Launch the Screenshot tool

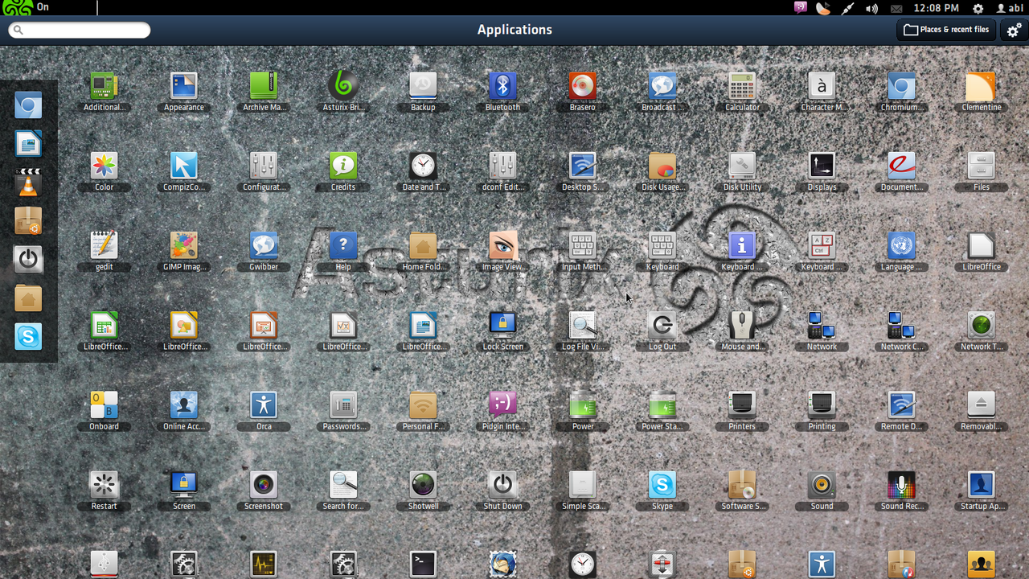264,484
